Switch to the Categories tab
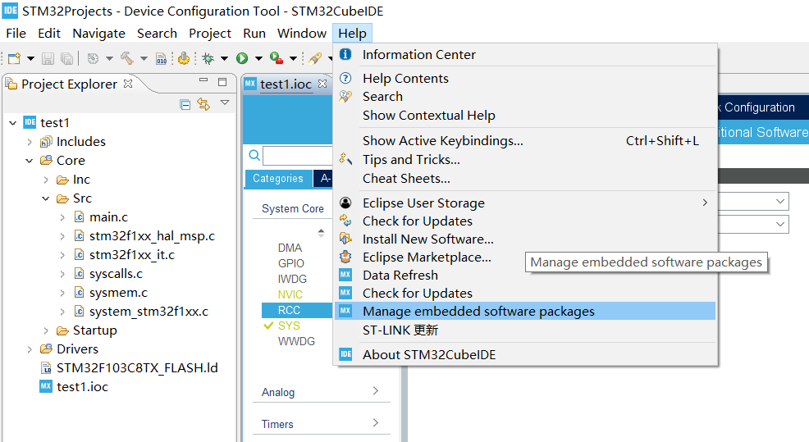Image resolution: width=809 pixels, height=442 pixels. point(278,179)
